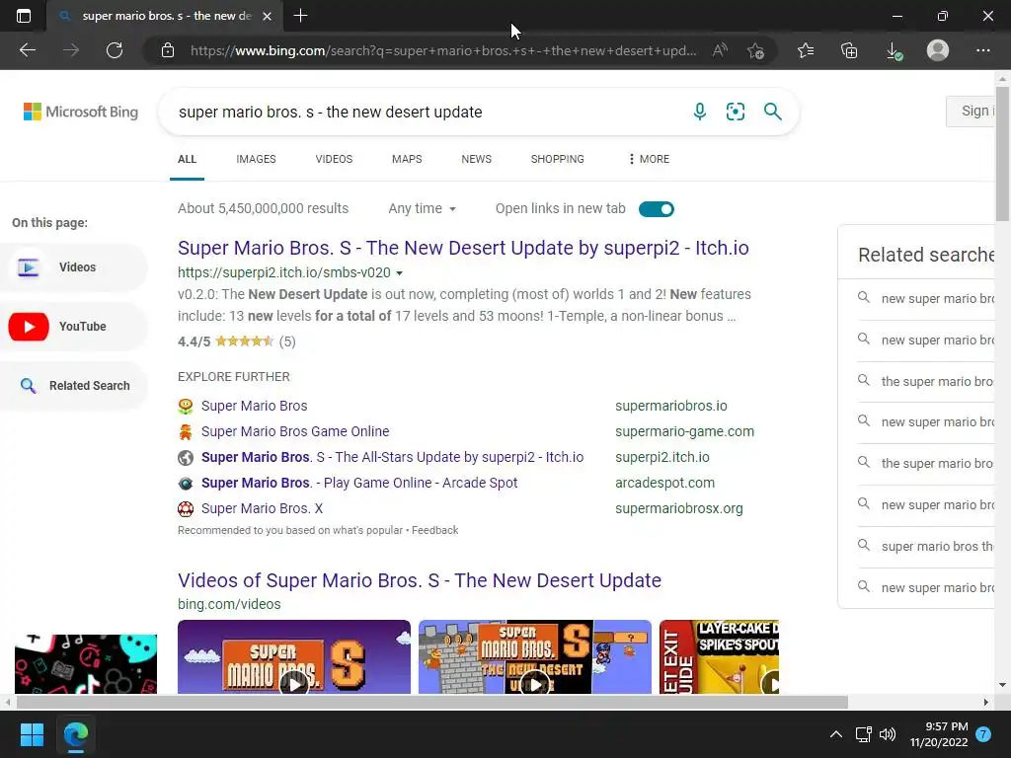Open Super Mario Bros Game Online link
Screen dimensions: 1011x758
point(295,432)
